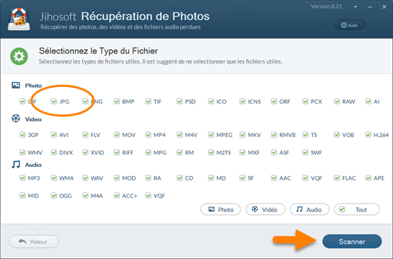Click the Scanner button
The height and width of the screenshot is (259, 393).
click(352, 241)
